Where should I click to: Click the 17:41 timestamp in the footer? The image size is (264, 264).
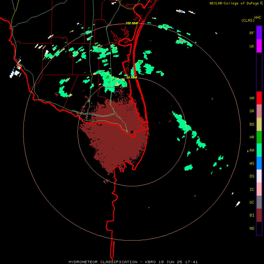pyautogui.click(x=192, y=262)
